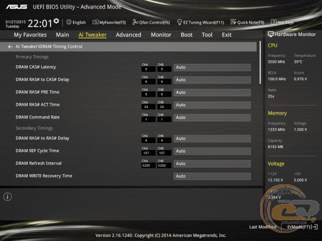Select DRAM RAS# to RAS# Delay Auto field

point(212,139)
